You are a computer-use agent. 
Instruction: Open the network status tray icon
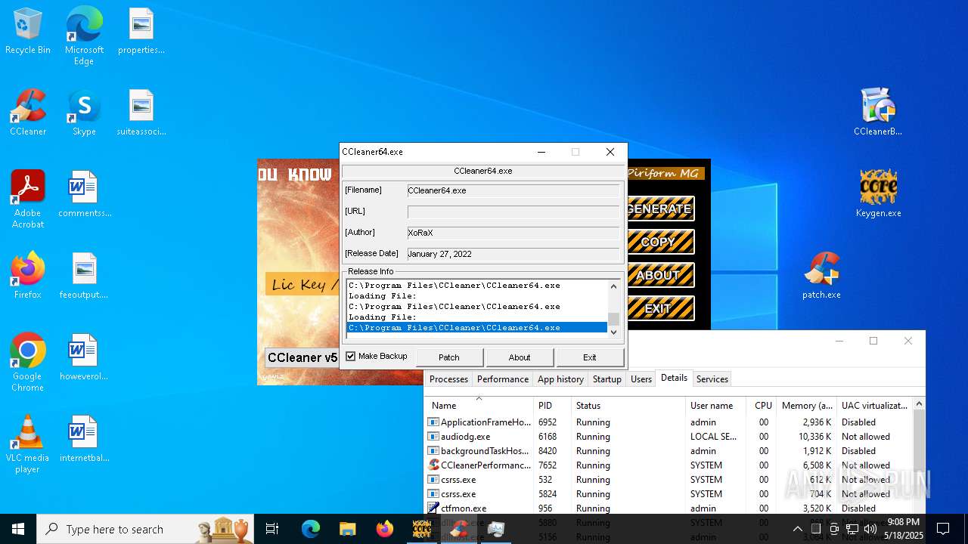[x=852, y=529]
